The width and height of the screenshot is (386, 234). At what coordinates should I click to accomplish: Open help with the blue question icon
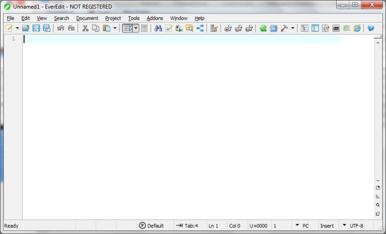pos(371,28)
